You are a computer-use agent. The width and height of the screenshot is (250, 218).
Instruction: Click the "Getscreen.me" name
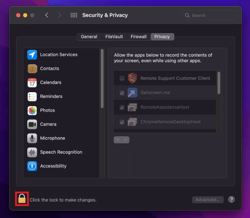coord(155,93)
